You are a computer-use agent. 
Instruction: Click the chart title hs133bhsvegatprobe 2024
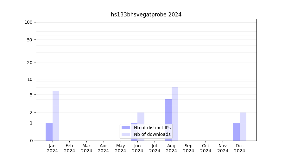pos(146,15)
